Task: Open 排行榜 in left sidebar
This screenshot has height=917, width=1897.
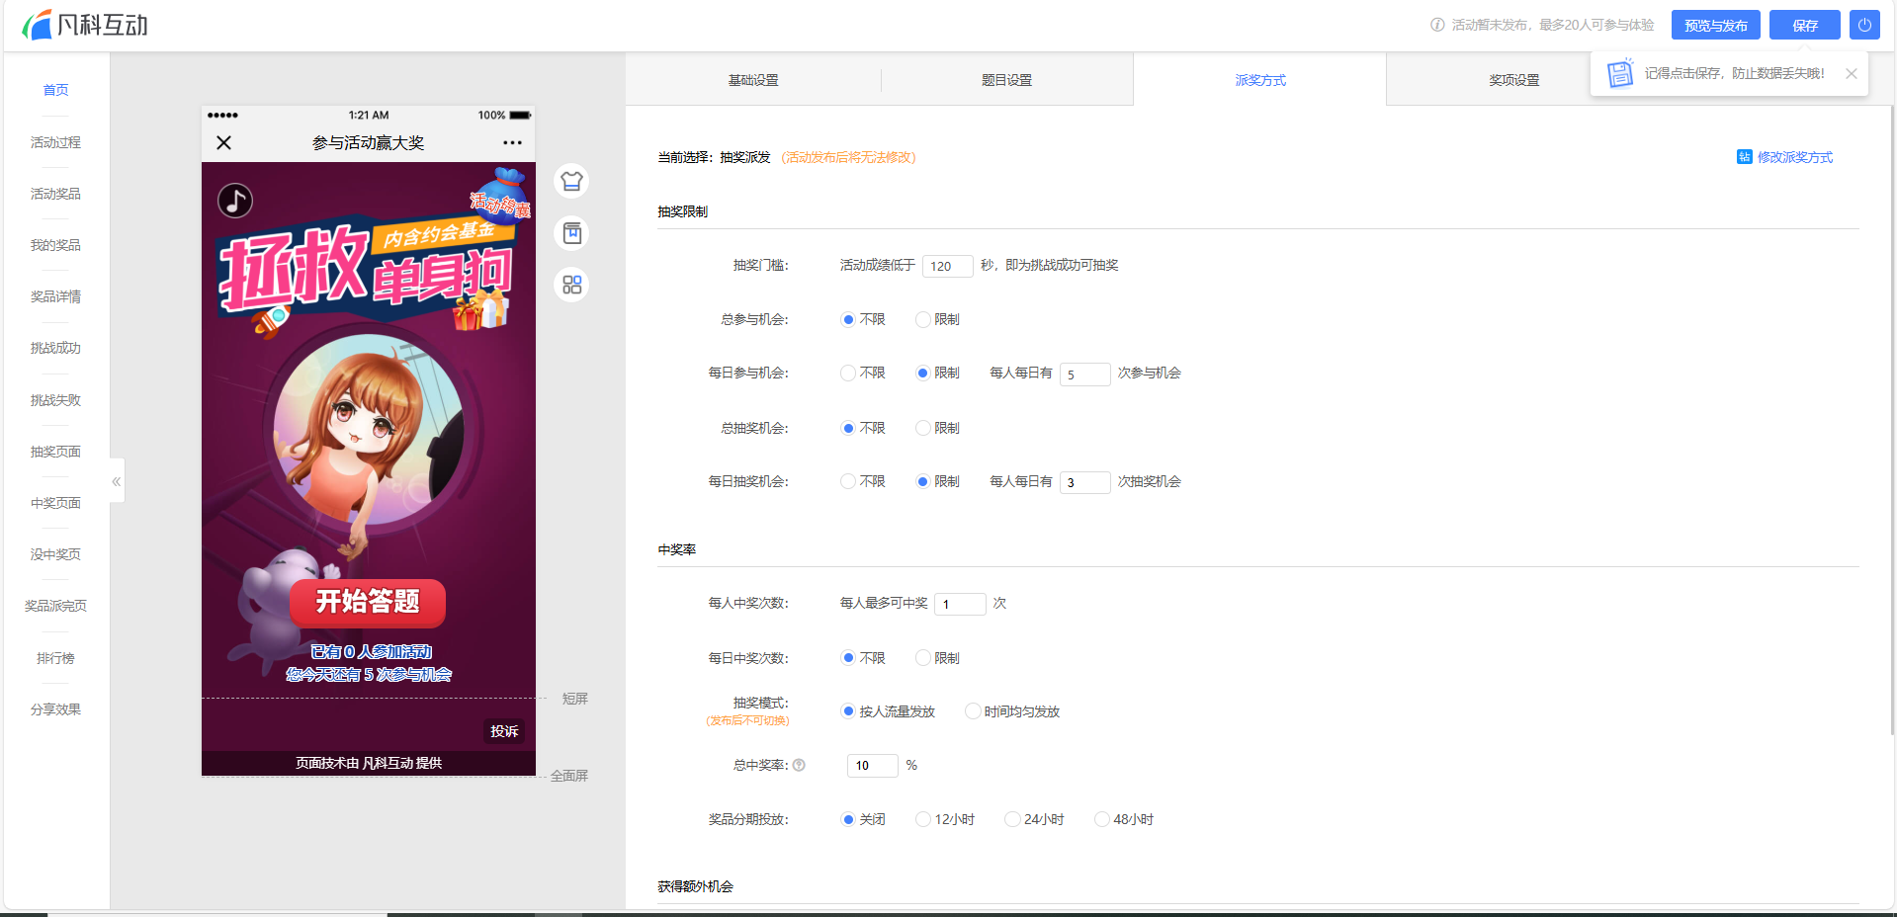Action: click(55, 658)
